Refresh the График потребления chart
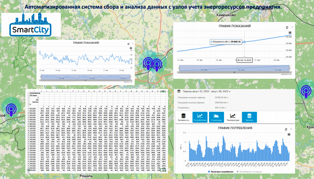The width and height of the screenshot is (314, 179). pyautogui.click(x=286, y=129)
